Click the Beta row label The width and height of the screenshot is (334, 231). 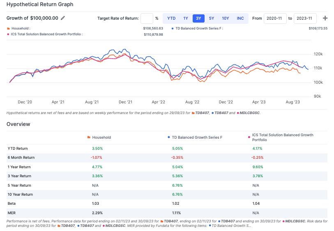coord(12,204)
